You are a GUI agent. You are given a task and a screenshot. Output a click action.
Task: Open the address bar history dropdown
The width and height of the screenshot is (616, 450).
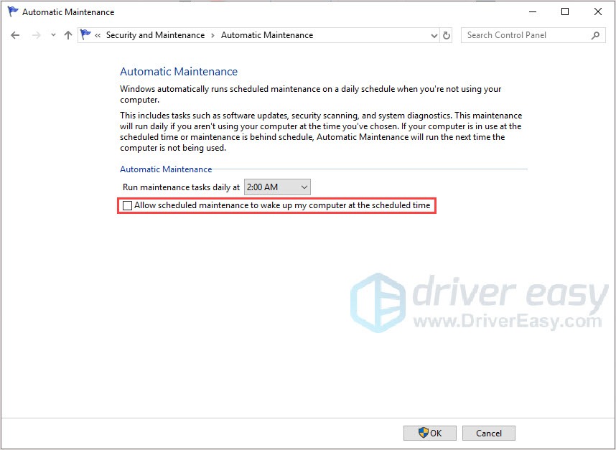[x=434, y=35]
